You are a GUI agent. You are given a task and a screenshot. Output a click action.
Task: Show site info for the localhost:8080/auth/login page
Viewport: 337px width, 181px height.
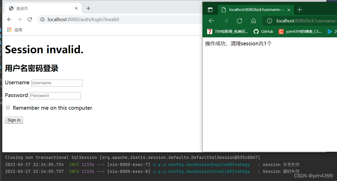pyautogui.click(x=43, y=20)
